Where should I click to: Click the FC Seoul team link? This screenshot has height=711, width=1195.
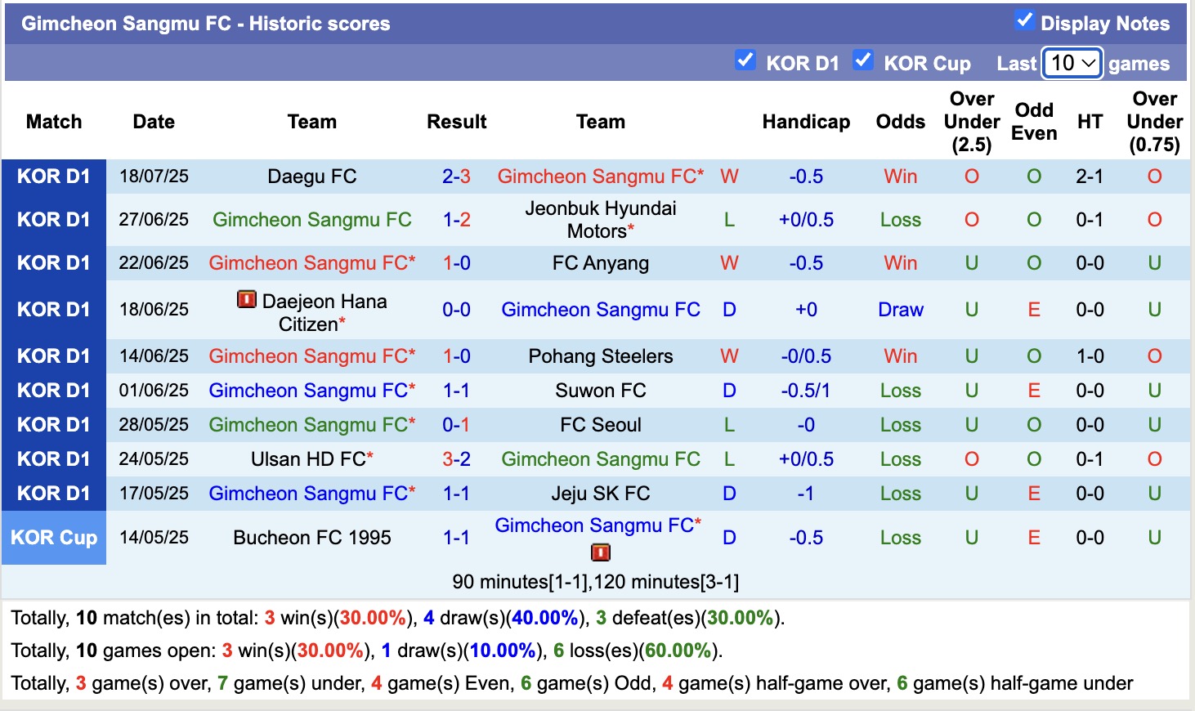(601, 424)
